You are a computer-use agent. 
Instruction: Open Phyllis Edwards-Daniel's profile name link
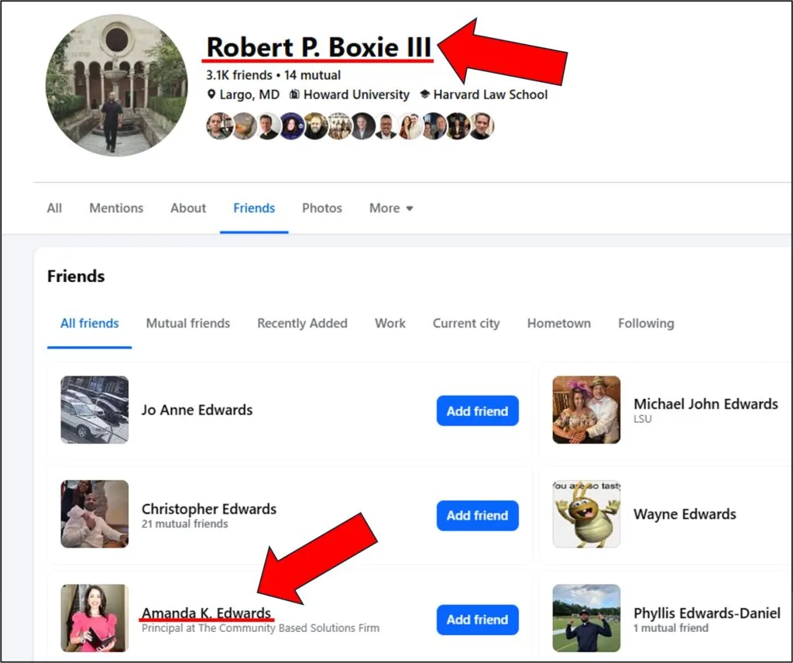[707, 613]
